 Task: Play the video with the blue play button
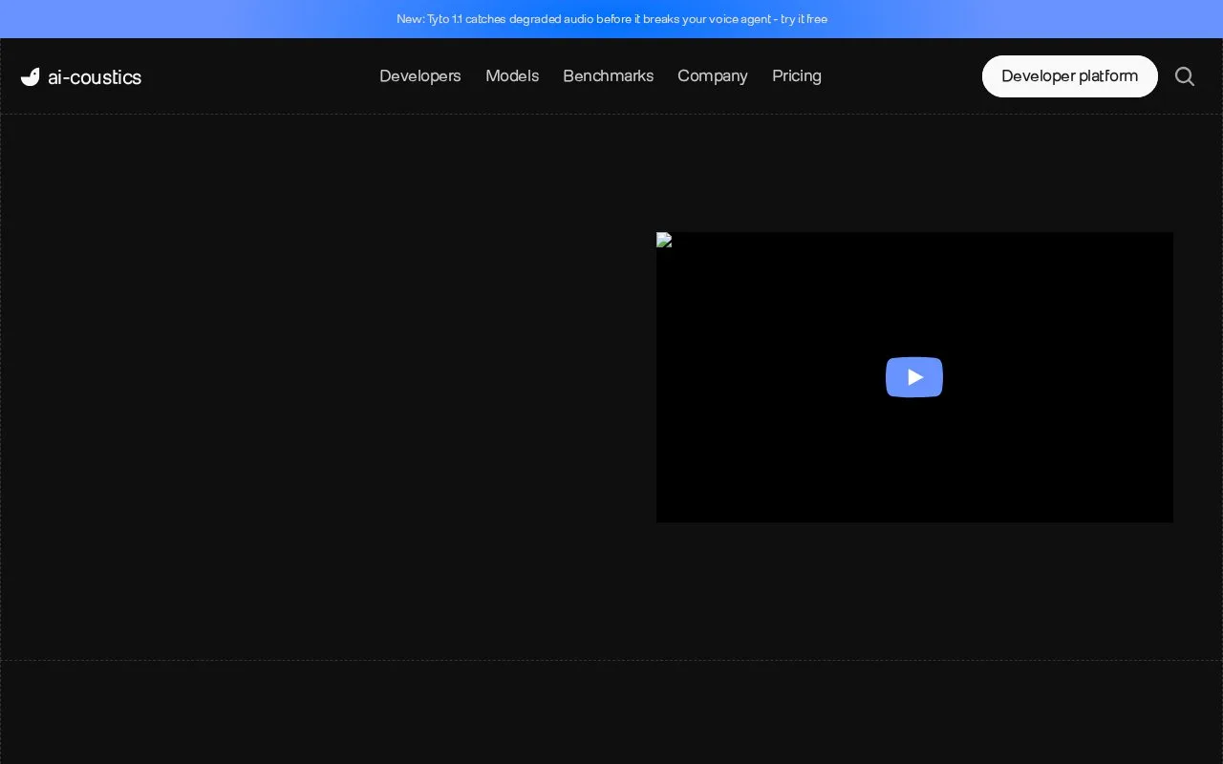(x=914, y=377)
